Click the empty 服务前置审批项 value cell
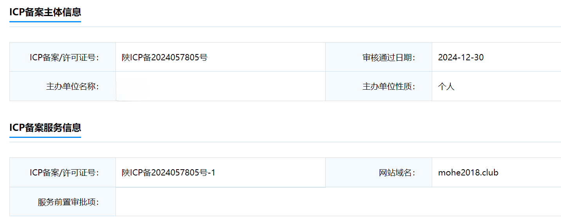 pos(338,202)
